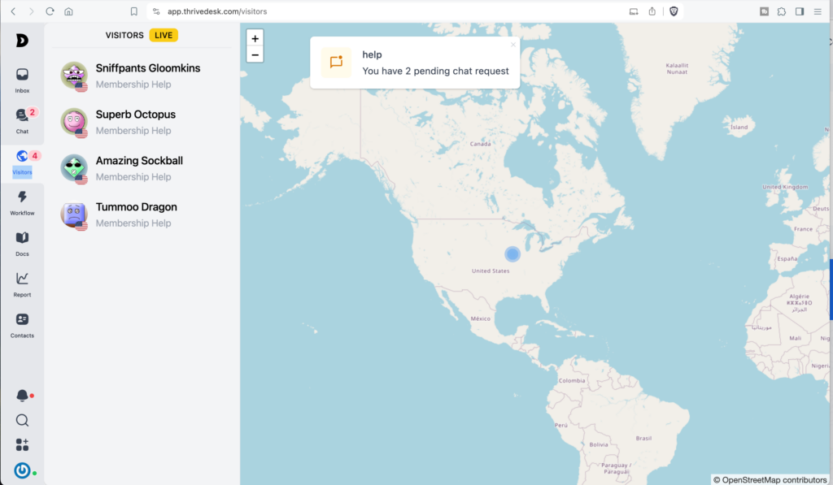Click the visitor location marker on the map
Screen dimensions: 833x485
(512, 254)
